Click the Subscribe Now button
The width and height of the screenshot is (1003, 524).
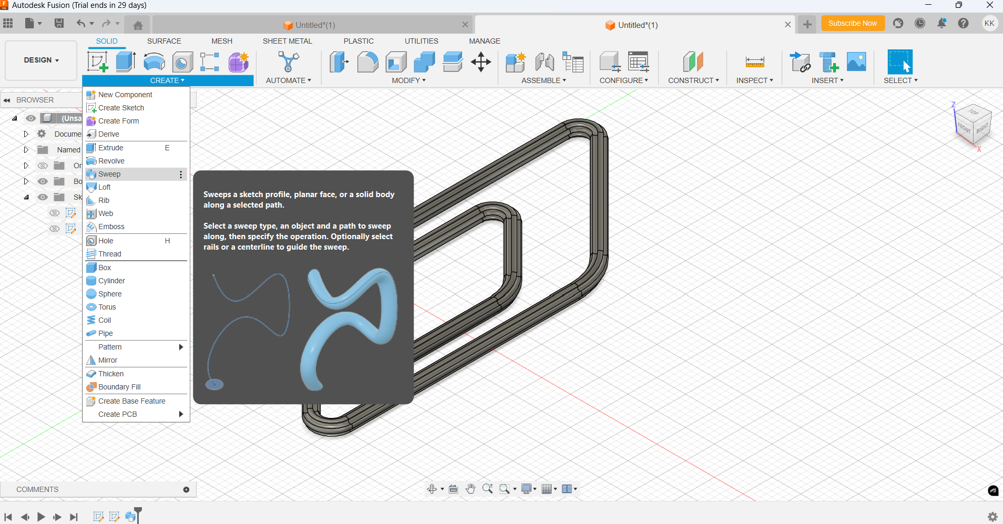853,23
